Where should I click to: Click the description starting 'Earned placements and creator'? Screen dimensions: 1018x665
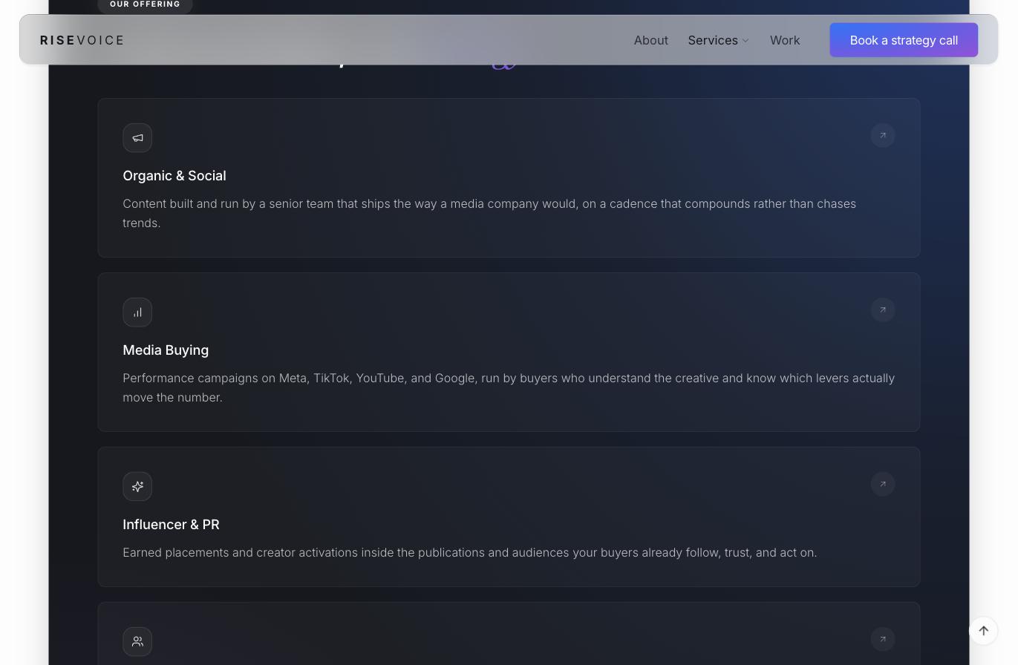click(x=469, y=552)
